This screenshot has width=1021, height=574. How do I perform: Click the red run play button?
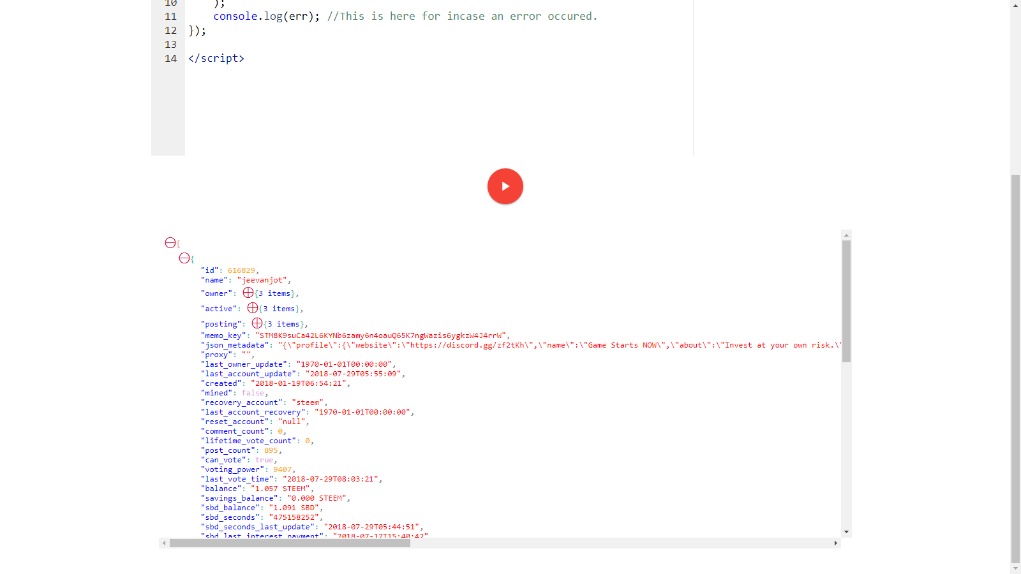505,186
